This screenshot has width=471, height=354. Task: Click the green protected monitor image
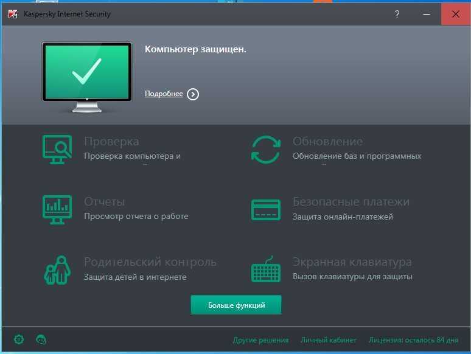[87, 77]
